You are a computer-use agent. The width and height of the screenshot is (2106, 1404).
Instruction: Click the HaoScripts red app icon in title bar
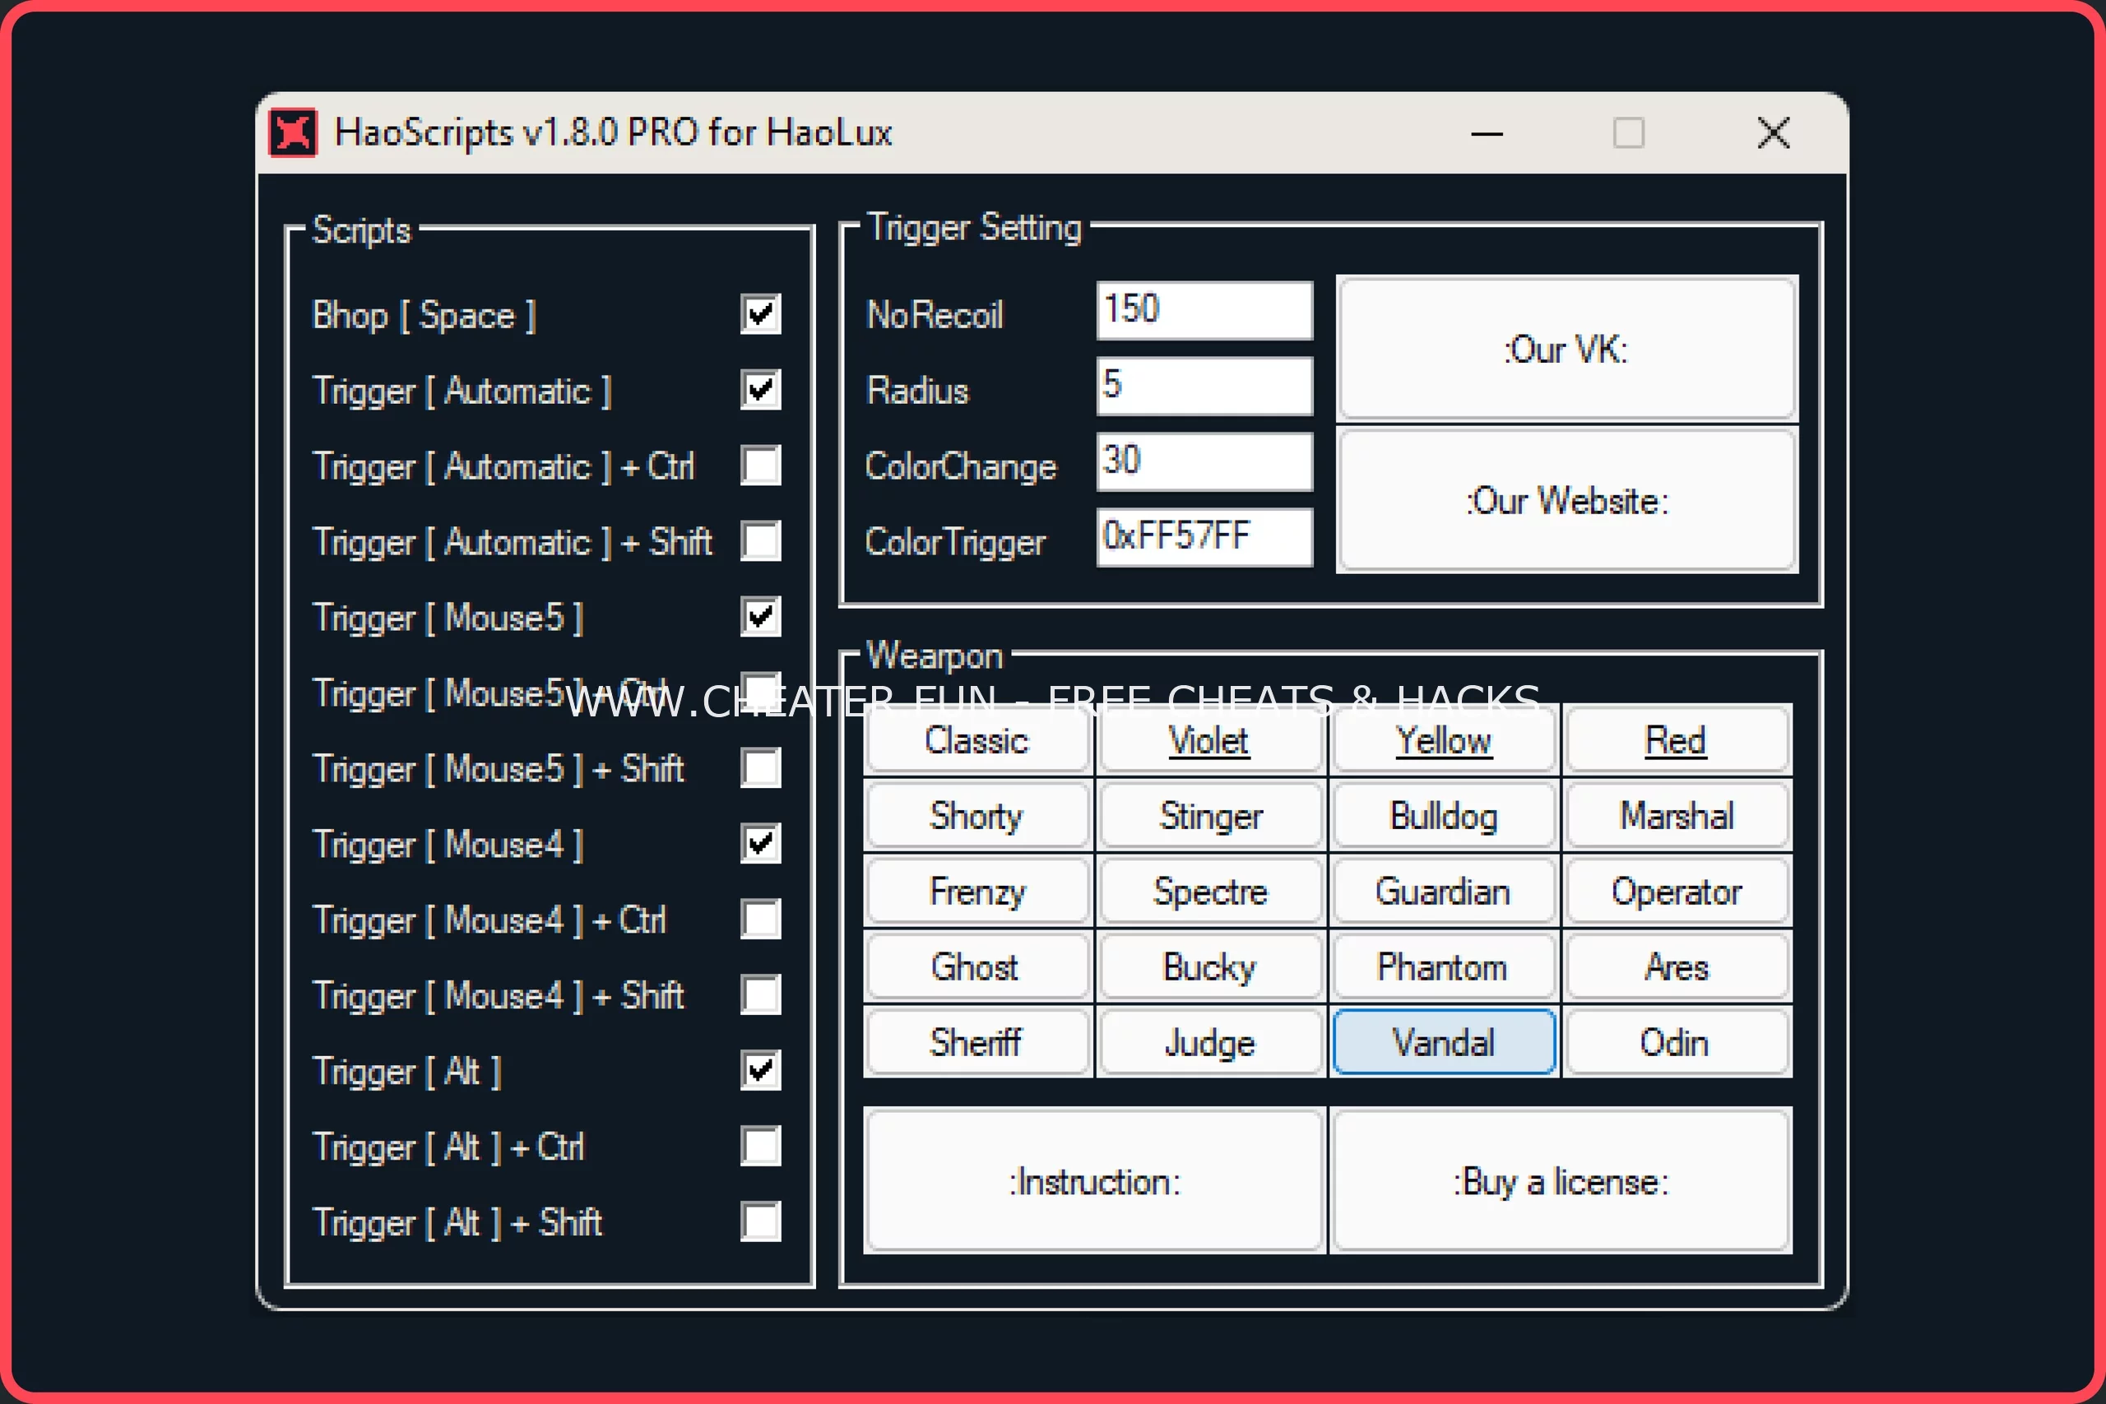(x=293, y=133)
